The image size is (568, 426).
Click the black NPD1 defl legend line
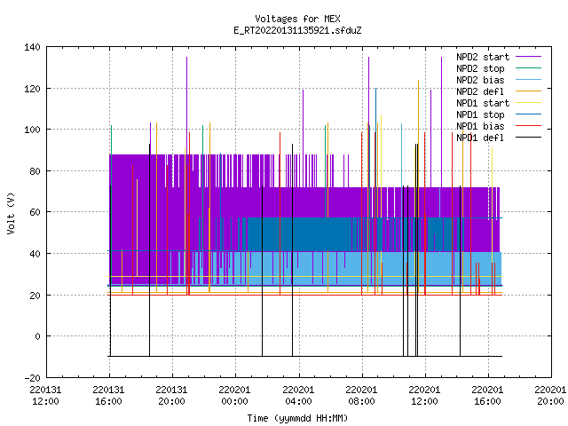point(529,138)
